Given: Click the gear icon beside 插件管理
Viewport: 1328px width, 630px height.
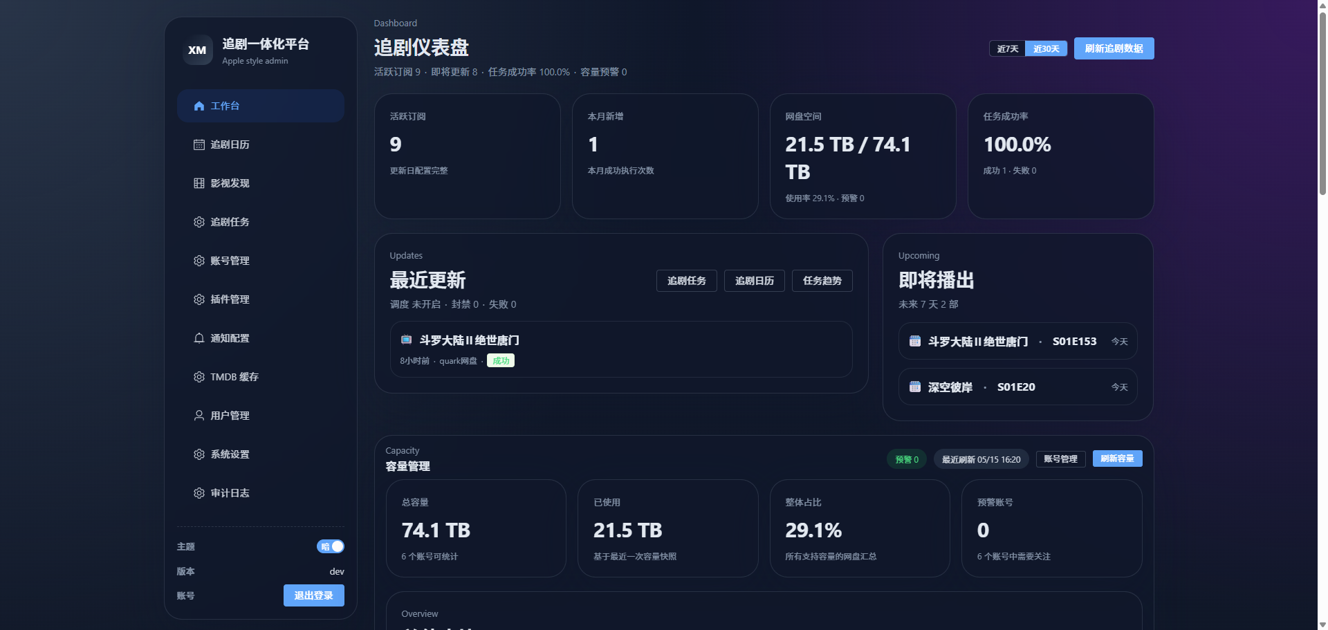Looking at the screenshot, I should (199, 299).
